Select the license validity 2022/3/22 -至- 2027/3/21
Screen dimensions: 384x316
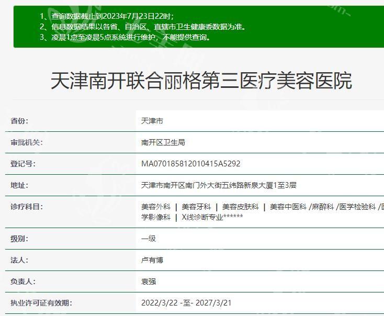coord(186,303)
